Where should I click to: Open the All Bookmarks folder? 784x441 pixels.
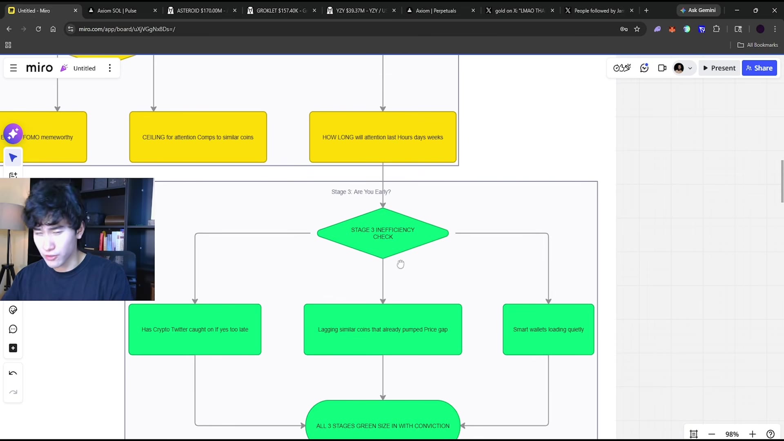(758, 45)
